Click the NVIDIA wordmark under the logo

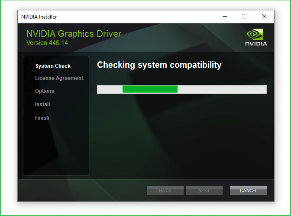point(256,44)
